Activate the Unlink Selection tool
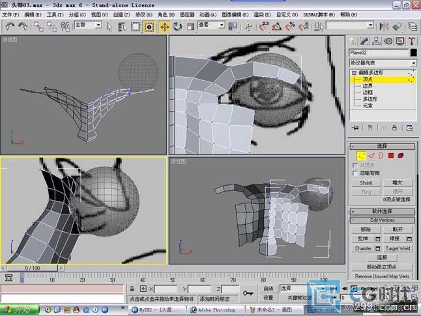This screenshot has width=421, height=316. [51, 26]
